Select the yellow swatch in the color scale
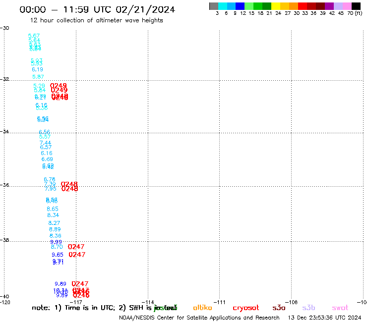The height and width of the screenshot is (322, 367). 276,6
